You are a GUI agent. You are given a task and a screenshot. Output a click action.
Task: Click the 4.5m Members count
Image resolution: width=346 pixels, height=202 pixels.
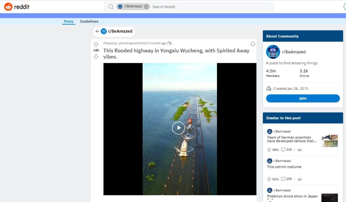[x=273, y=73]
